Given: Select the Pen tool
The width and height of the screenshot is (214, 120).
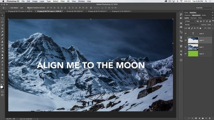Looking at the screenshot, I should point(2,61).
